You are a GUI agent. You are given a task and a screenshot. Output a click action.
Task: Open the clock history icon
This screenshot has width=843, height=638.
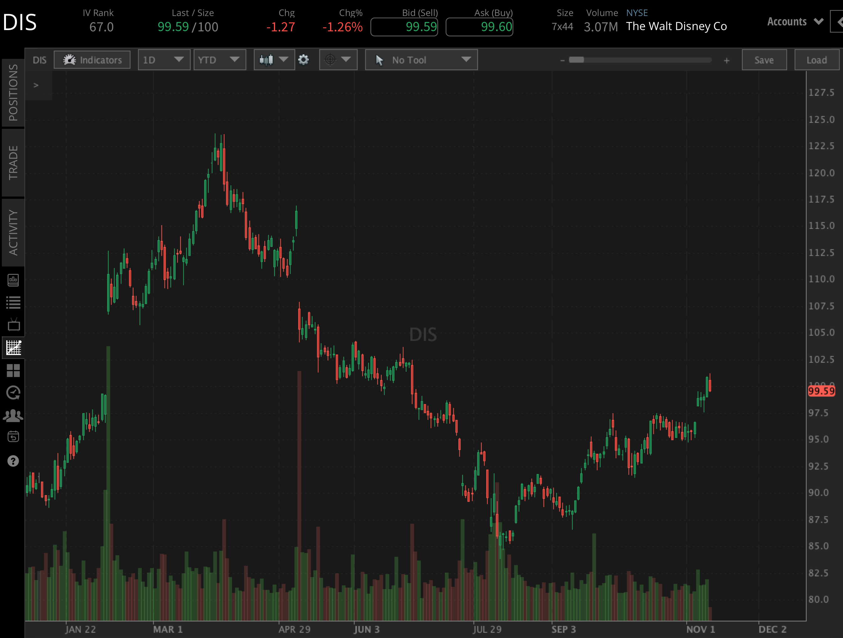point(13,393)
